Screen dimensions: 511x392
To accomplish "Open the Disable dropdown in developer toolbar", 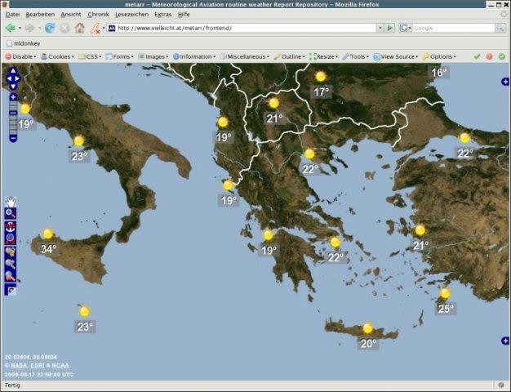I will [22, 56].
